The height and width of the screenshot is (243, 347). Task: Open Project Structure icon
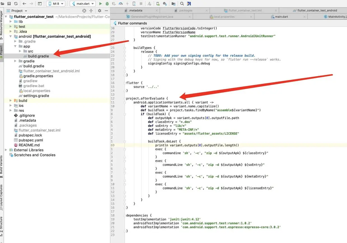[173, 4]
